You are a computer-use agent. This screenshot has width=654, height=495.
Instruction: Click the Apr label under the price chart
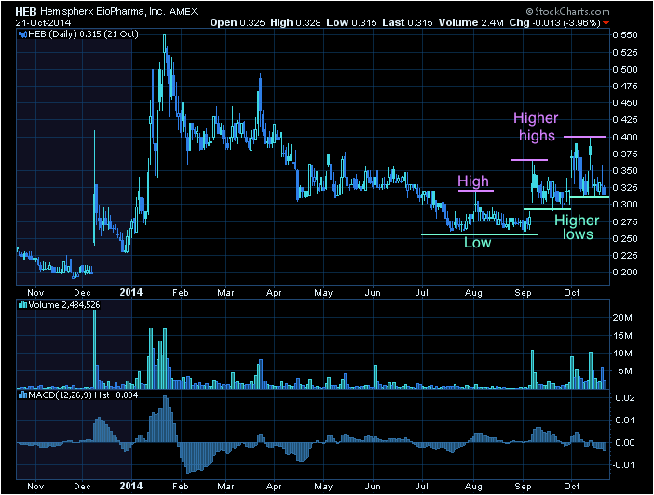[x=274, y=293]
